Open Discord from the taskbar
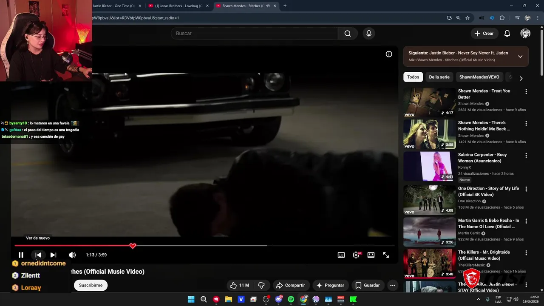This screenshot has height=306, width=544. pos(279,299)
